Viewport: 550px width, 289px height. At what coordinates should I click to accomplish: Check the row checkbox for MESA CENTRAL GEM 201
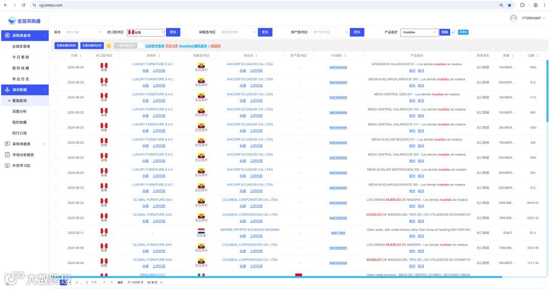click(x=57, y=98)
